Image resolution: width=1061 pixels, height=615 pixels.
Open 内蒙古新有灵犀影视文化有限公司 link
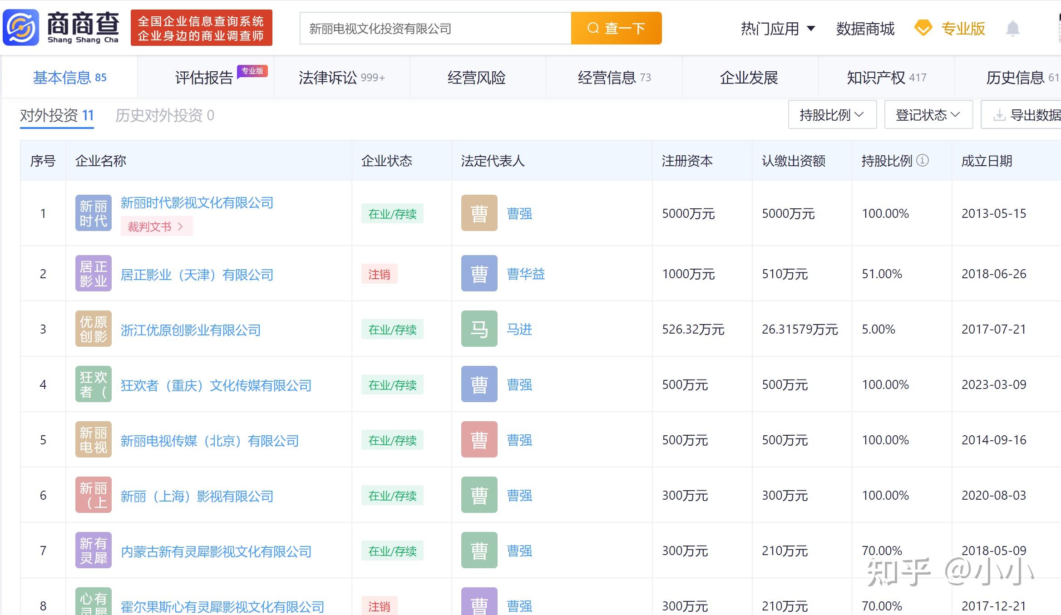pos(216,551)
